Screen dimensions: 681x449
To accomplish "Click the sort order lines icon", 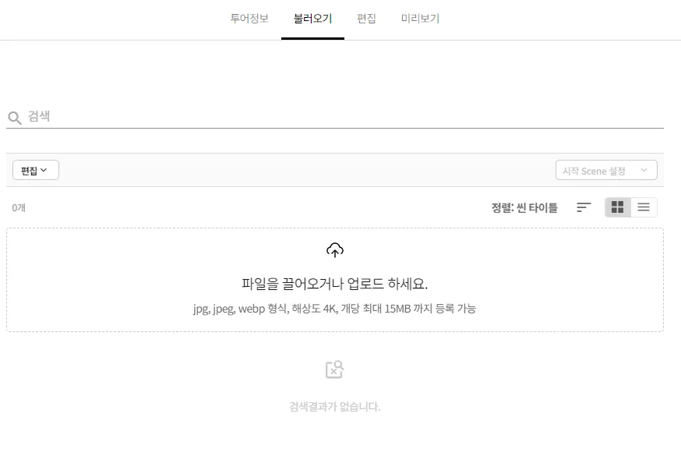I will 584,207.
